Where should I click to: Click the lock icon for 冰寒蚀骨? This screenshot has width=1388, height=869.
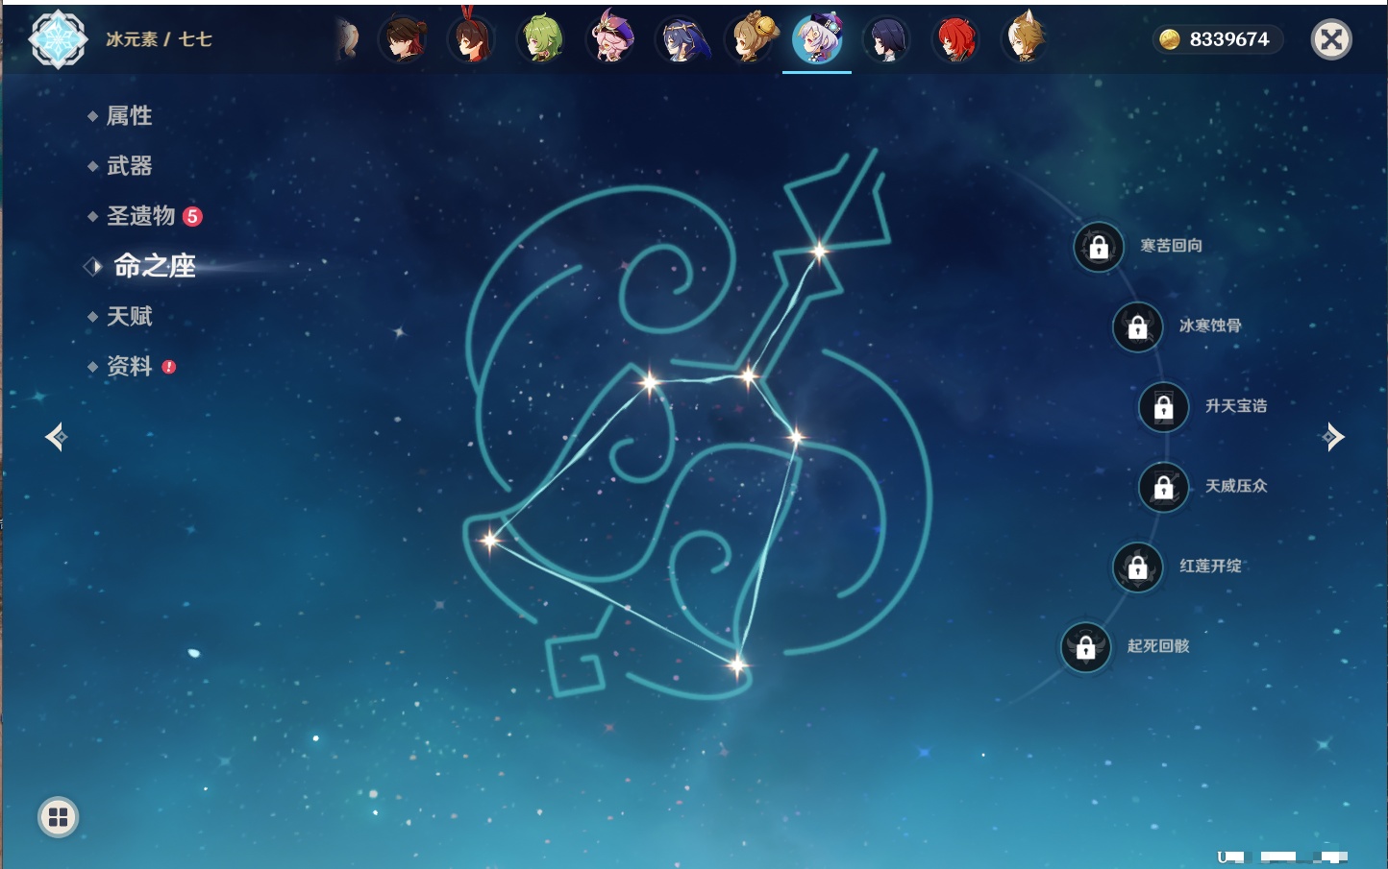click(1137, 326)
